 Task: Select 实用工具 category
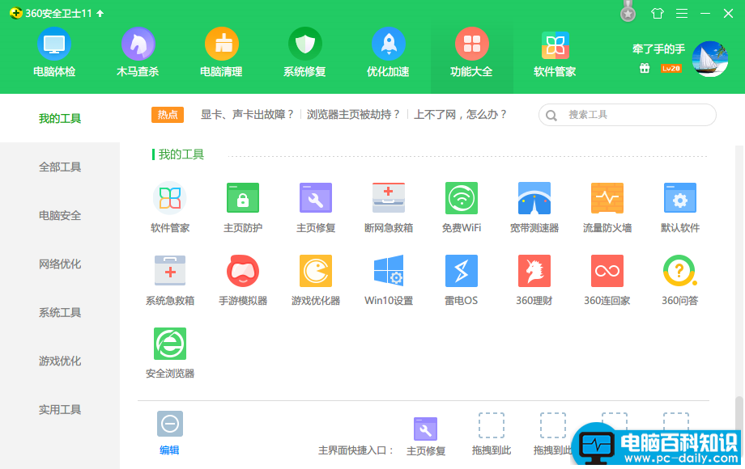(60, 409)
